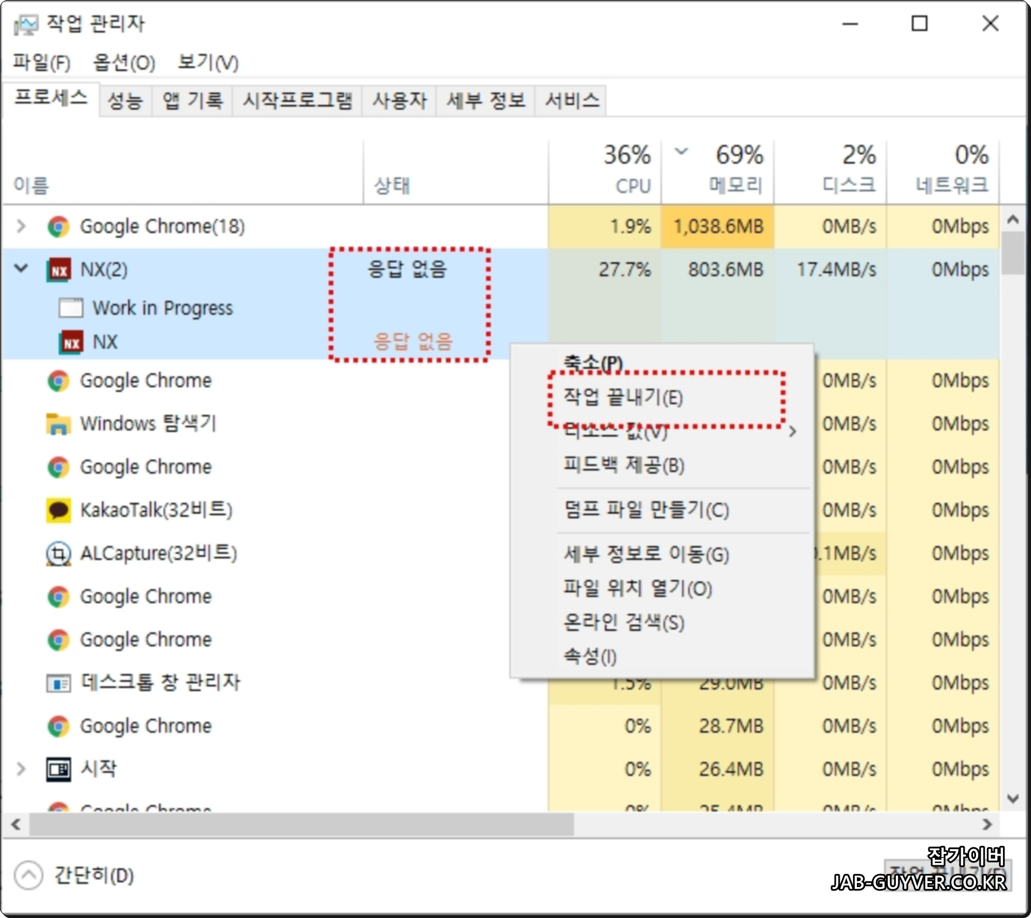Click the NX(2) process group icon
The width and height of the screenshot is (1031, 918).
[58, 270]
